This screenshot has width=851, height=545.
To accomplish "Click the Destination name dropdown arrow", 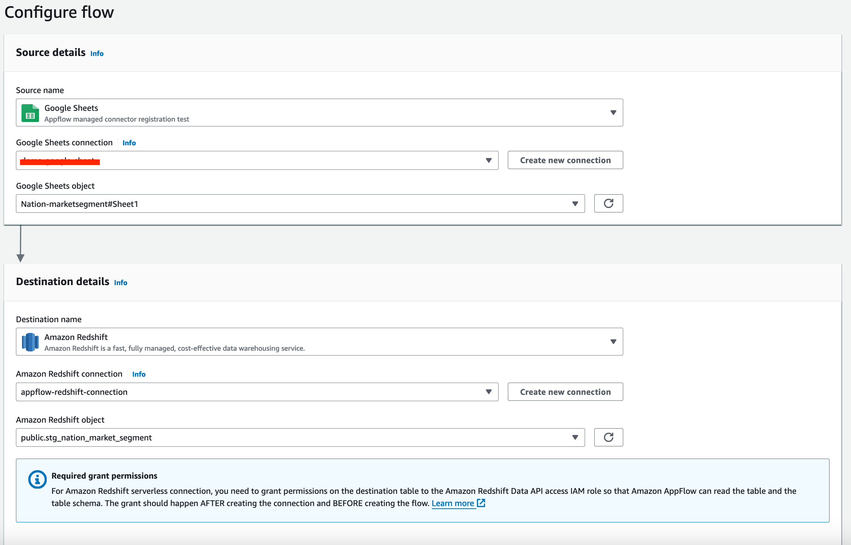I will click(x=613, y=342).
